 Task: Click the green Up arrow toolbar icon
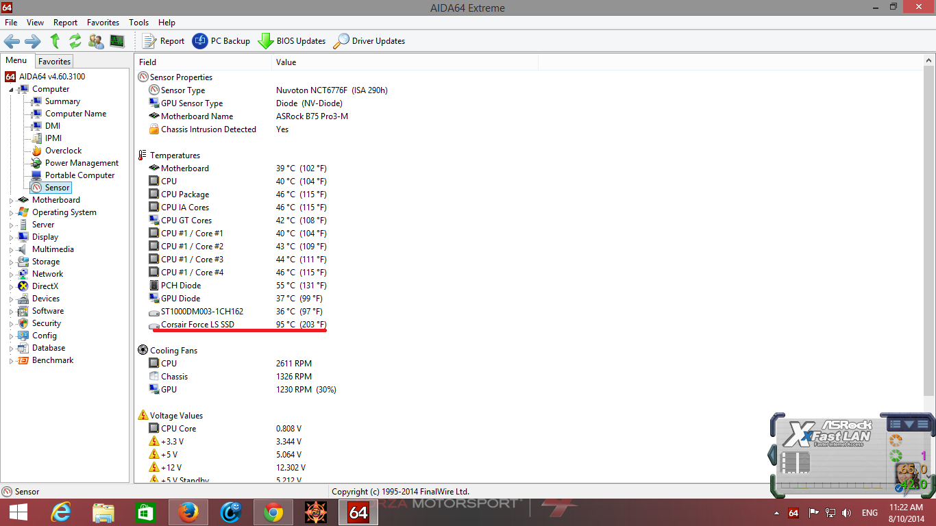[x=56, y=41]
